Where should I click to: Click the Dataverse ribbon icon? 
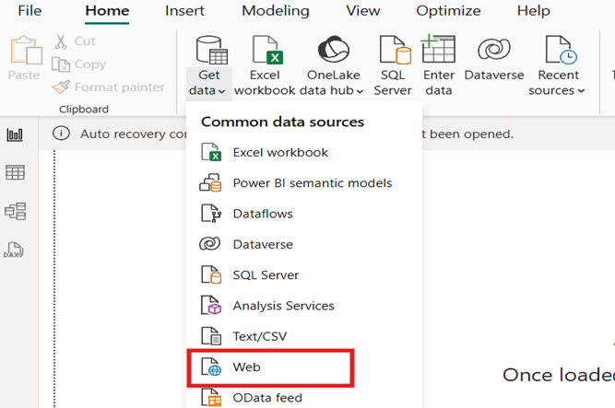494,50
